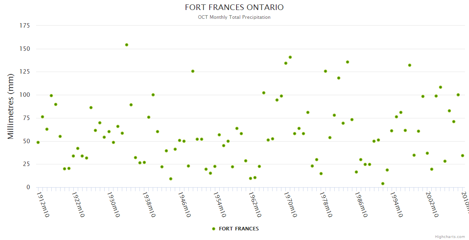Viewport: 469px width, 240px height.
Task: Click the Millimetres (mm) axis title
Action: tap(11, 106)
